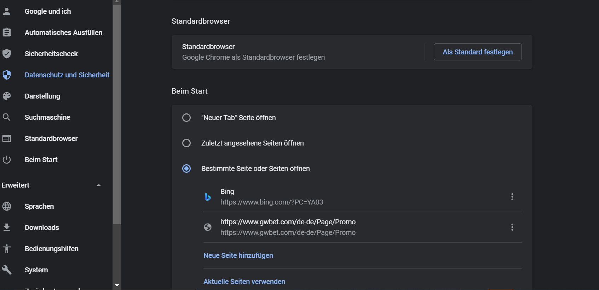Open Datenschutz und Sicherheit settings
The image size is (599, 290).
[67, 75]
